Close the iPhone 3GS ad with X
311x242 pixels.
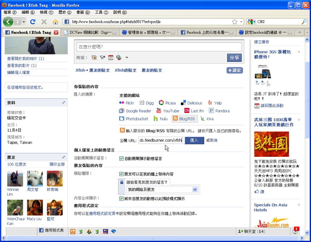(x=299, y=52)
